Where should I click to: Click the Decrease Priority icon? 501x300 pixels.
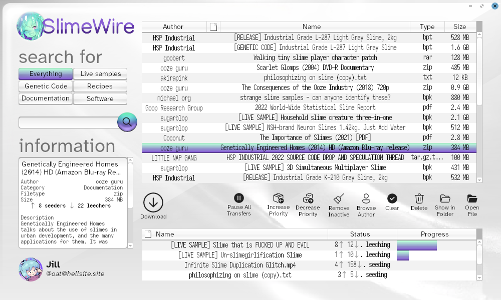(x=308, y=198)
